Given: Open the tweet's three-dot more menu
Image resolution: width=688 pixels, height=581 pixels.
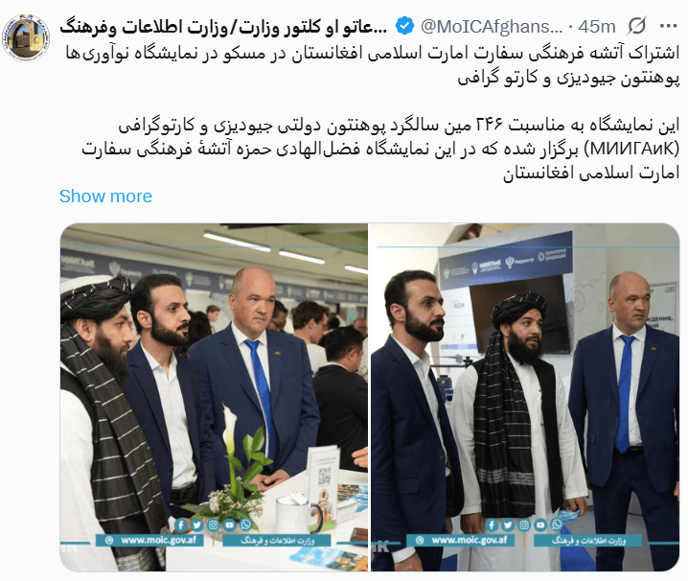Looking at the screenshot, I should 668,27.
